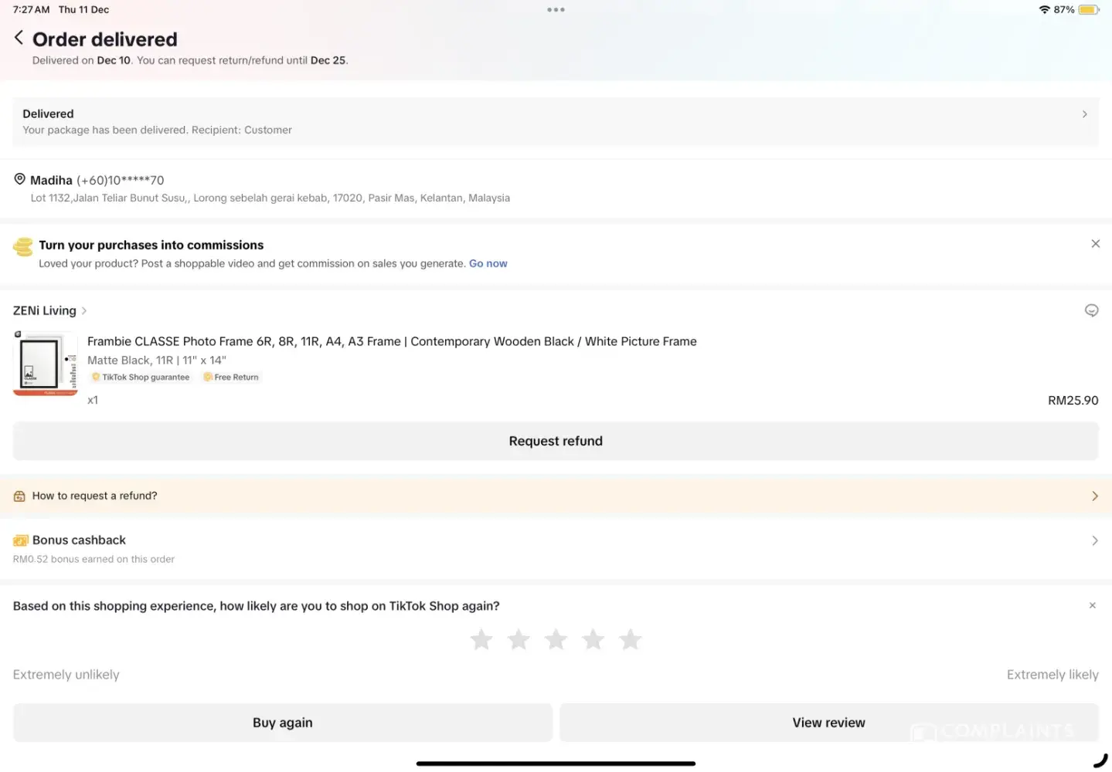Open the three-dot menu at top
The height and width of the screenshot is (772, 1112).
(x=556, y=10)
